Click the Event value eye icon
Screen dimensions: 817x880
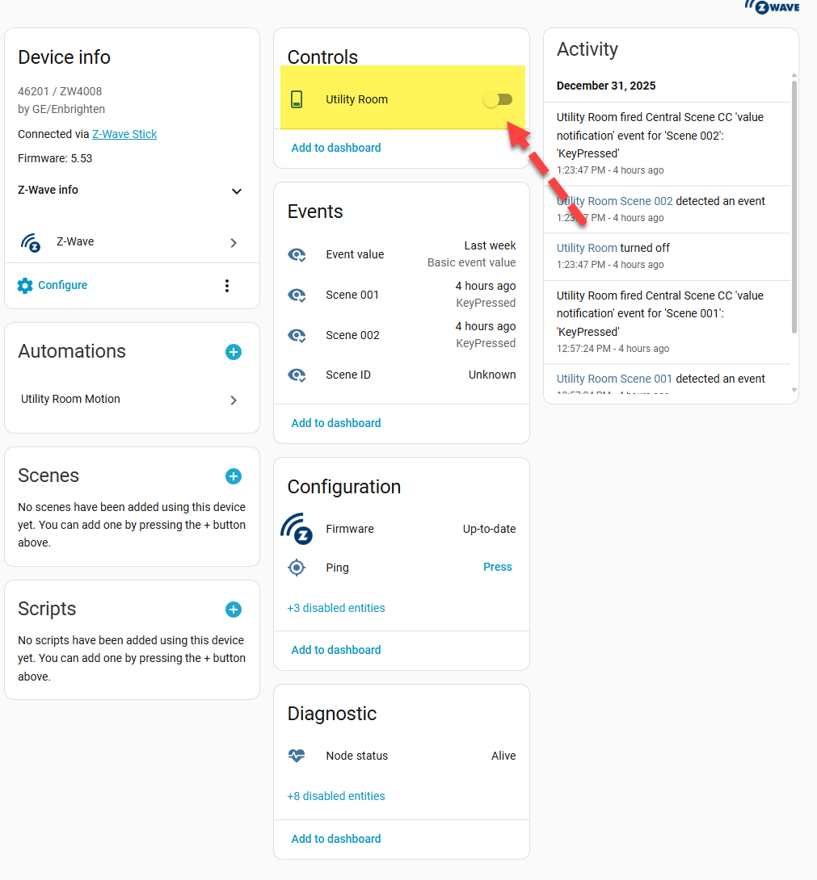coord(297,254)
